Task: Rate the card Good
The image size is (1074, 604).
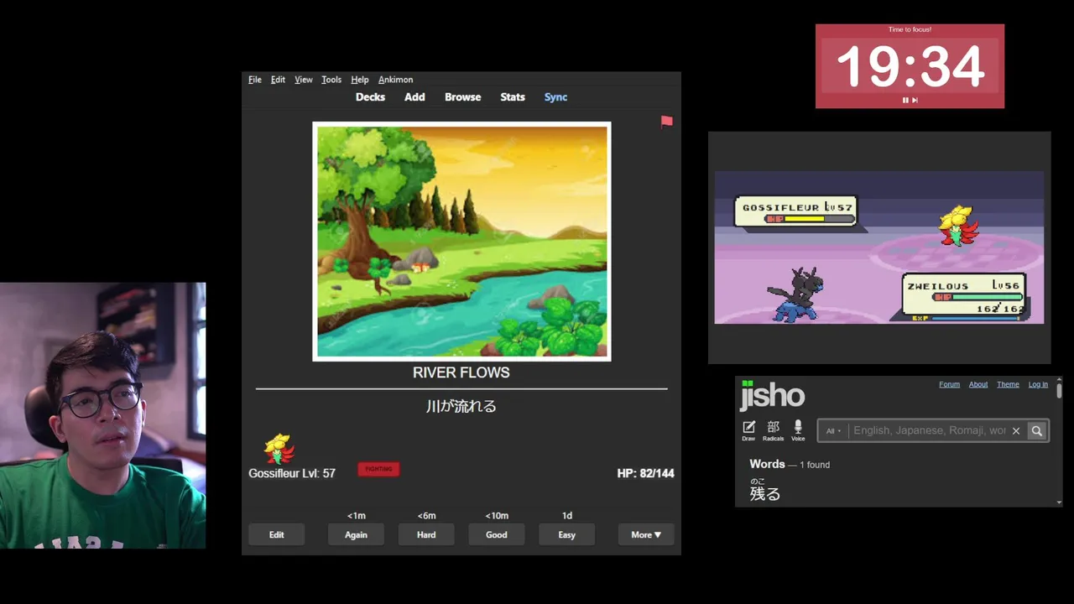Action: tap(497, 534)
